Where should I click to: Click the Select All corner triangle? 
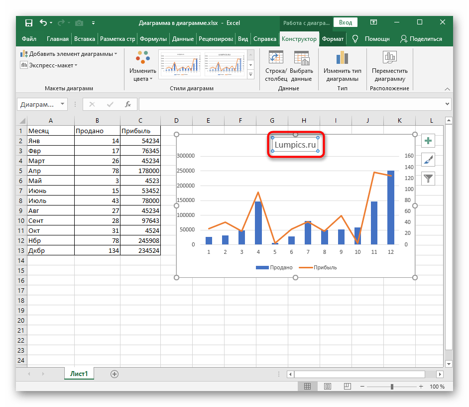pyautogui.click(x=22, y=121)
